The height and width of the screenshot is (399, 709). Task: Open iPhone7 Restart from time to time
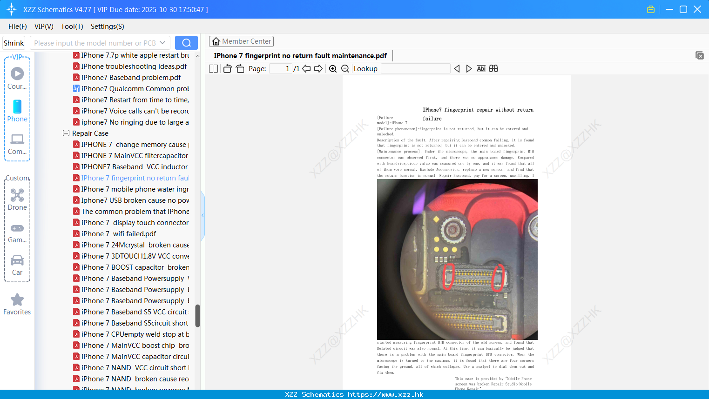(131, 100)
